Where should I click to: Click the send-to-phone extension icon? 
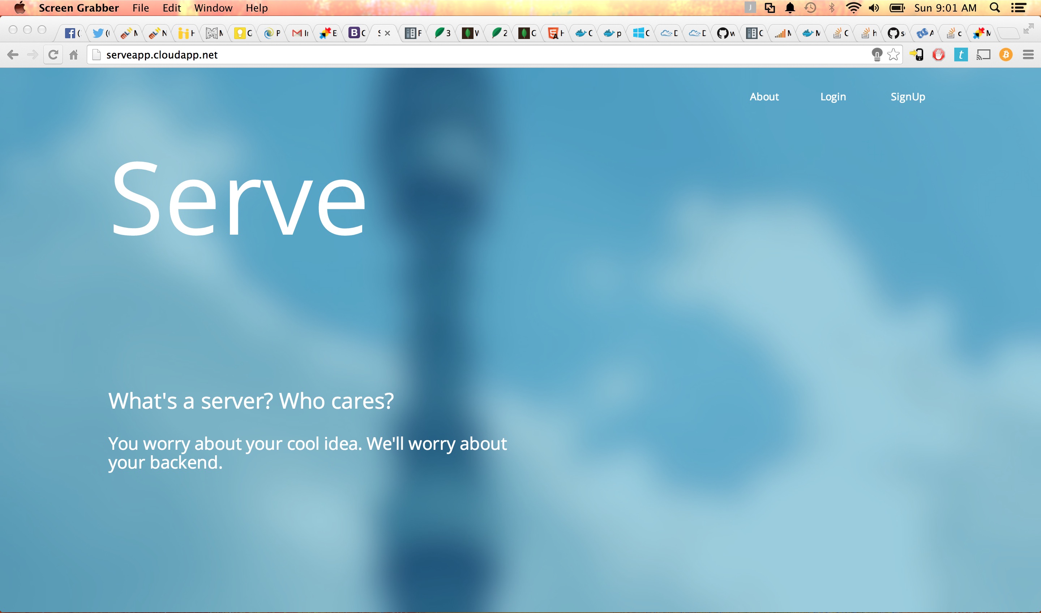[917, 55]
